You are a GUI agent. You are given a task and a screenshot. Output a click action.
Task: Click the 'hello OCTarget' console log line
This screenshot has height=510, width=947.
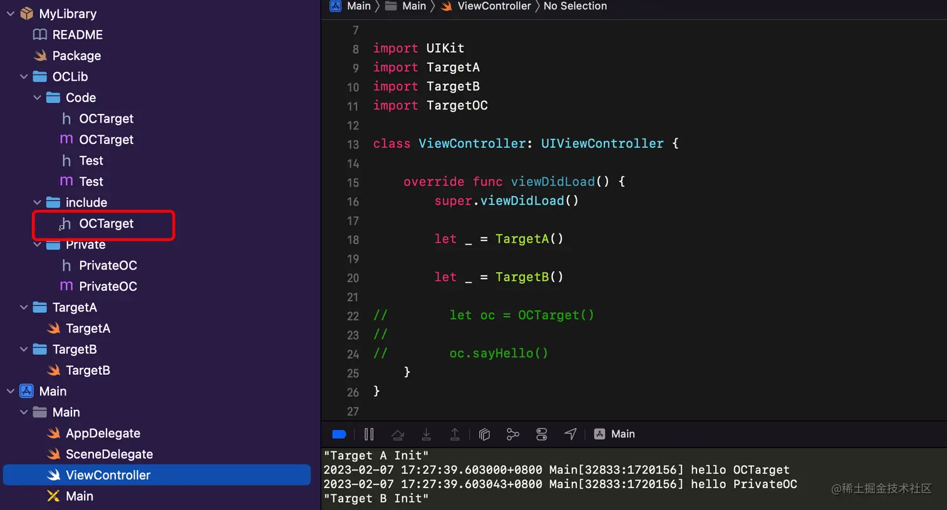click(556, 470)
